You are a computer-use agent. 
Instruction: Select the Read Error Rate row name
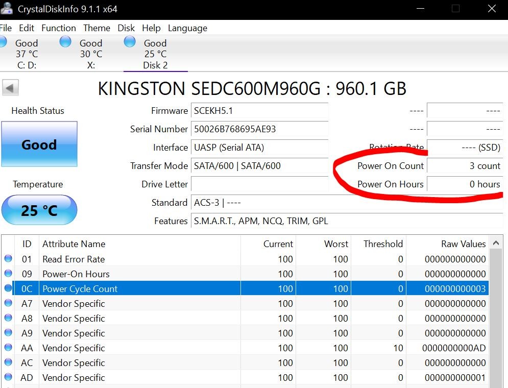point(74,259)
